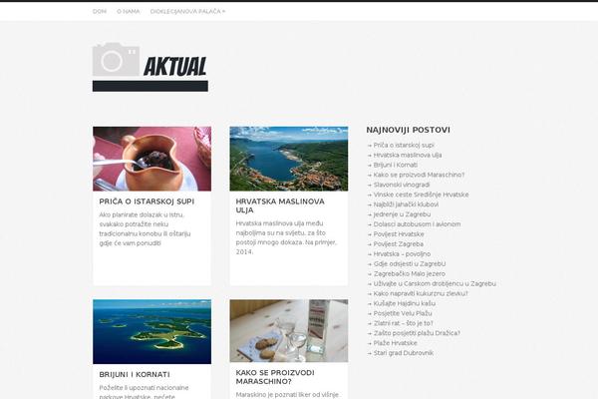
Task: Open the Plaže Hrvatske link
Action: 395,343
